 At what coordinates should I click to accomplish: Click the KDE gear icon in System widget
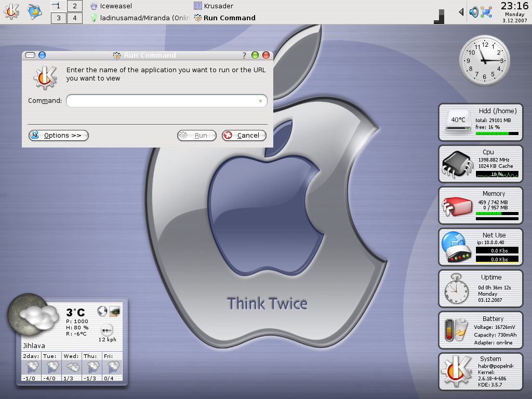(457, 370)
